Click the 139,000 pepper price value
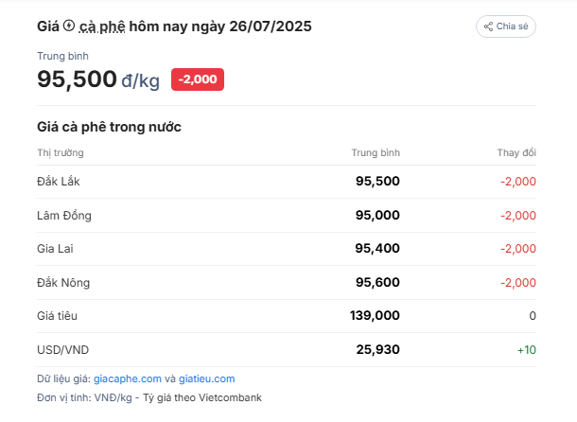This screenshot has height=422, width=577. [x=375, y=316]
